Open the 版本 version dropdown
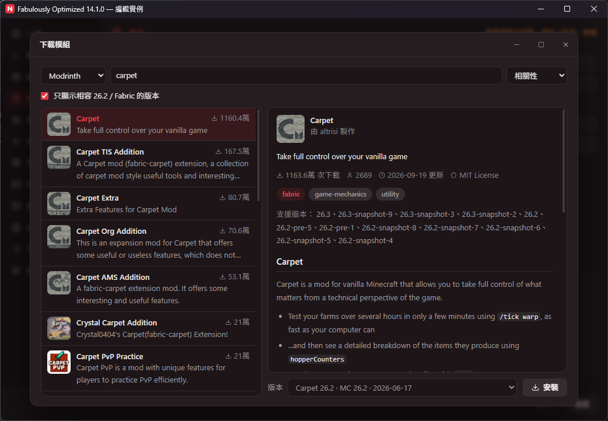 (402, 388)
